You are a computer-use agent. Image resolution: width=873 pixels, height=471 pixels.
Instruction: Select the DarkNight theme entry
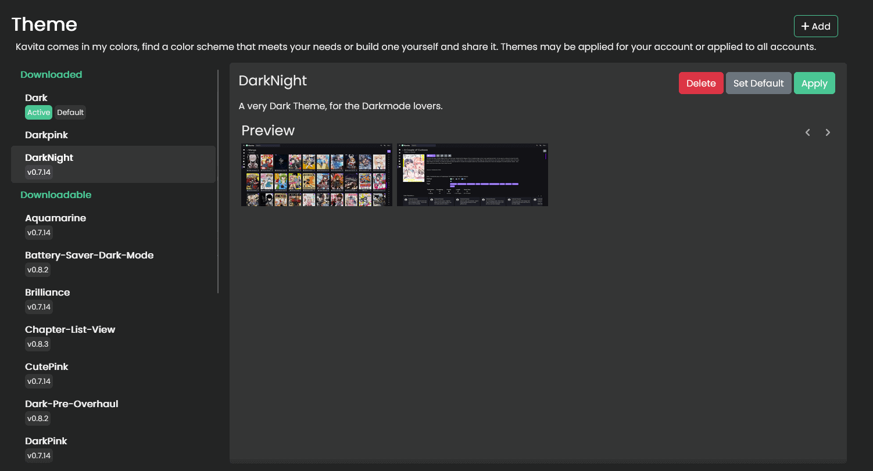pyautogui.click(x=49, y=158)
